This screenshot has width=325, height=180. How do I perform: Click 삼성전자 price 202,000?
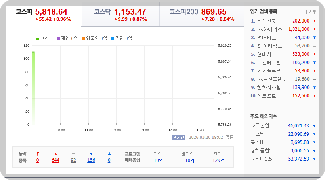(300, 21)
